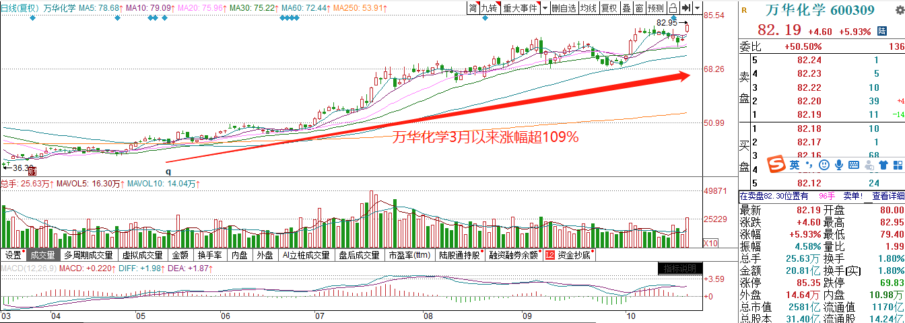This screenshot has width=905, height=323.
Task: Switch to AI立桩成交量 tab
Action: (x=306, y=255)
